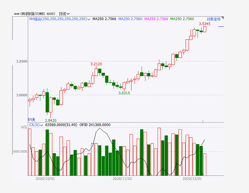This screenshot has height=193, width=249.
Task: Toggle 对数坐标 logarithmic scale
Action: pyautogui.click(x=213, y=19)
